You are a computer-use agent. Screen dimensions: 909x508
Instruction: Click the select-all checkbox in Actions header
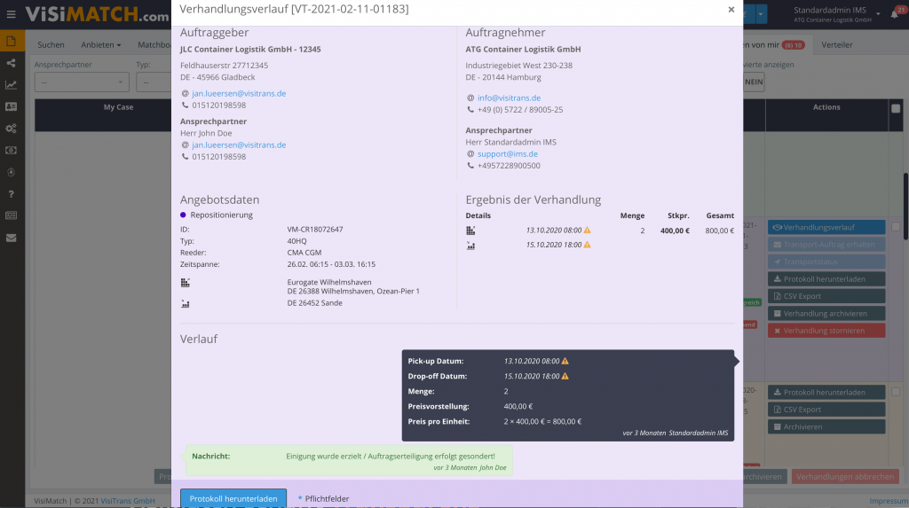point(896,108)
